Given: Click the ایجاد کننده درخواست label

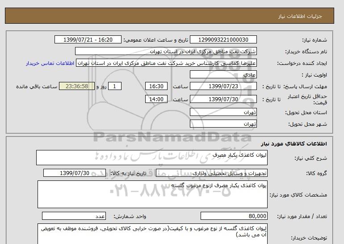Looking at the screenshot, I should [x=302, y=64].
